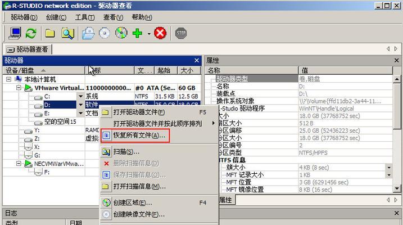The width and height of the screenshot is (403, 225).
Task: Collapse the 本地计算机 tree node
Action: (x=8, y=79)
